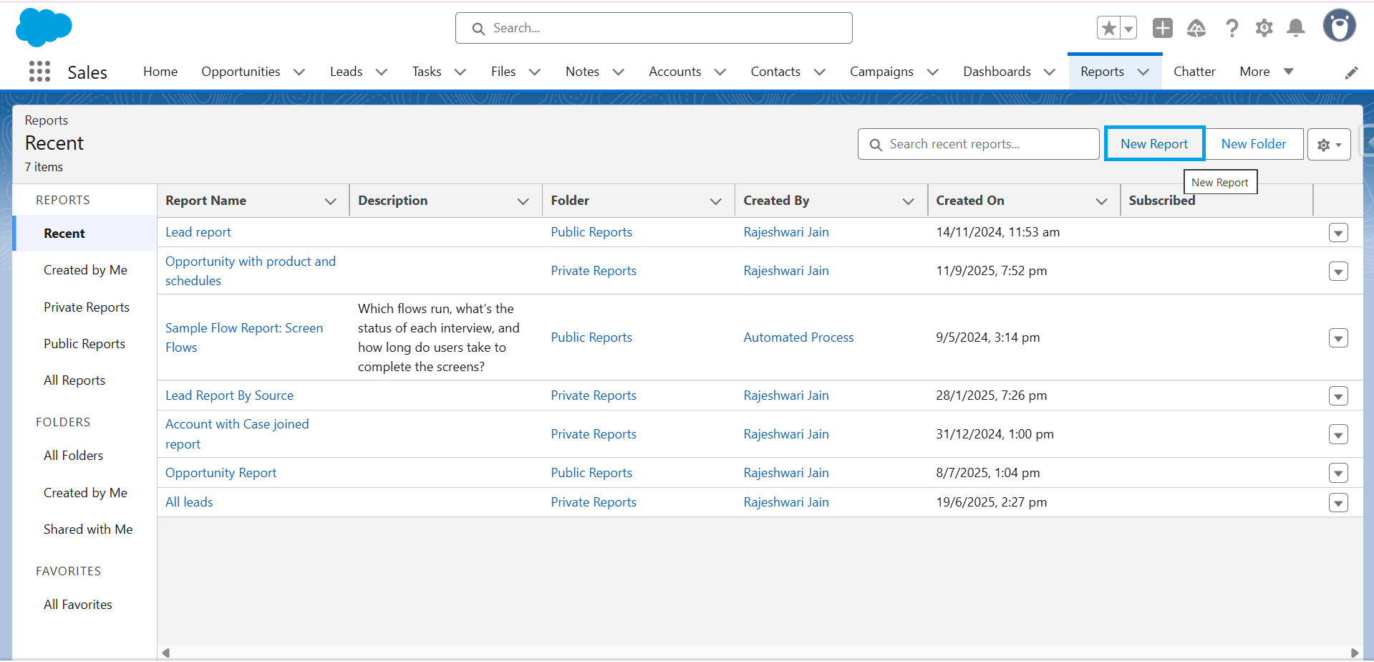Open the Trailhead Guidance Center icon
The height and width of the screenshot is (662, 1374).
pos(1196,27)
